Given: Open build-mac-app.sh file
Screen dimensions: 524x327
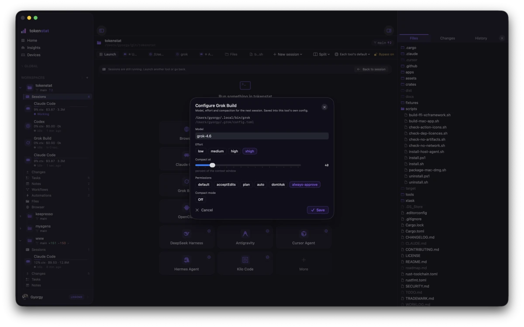Looking at the screenshot, I should pos(421,121).
